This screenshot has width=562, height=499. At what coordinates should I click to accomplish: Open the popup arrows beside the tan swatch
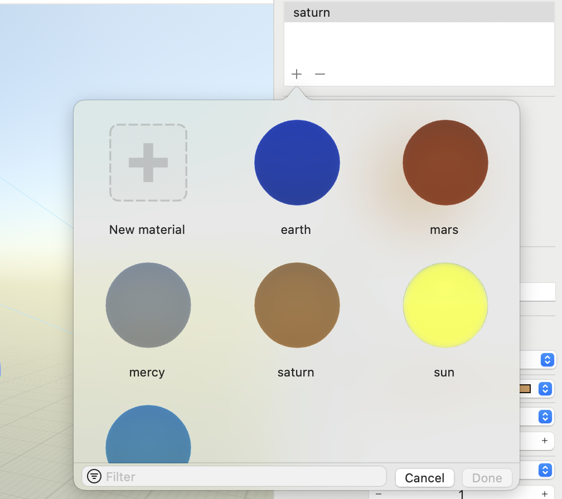(546, 389)
